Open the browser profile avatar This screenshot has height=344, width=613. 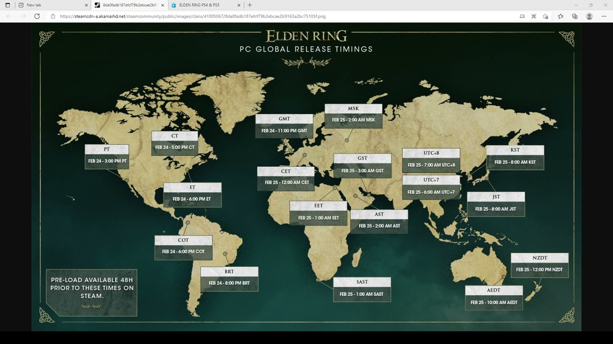point(589,16)
